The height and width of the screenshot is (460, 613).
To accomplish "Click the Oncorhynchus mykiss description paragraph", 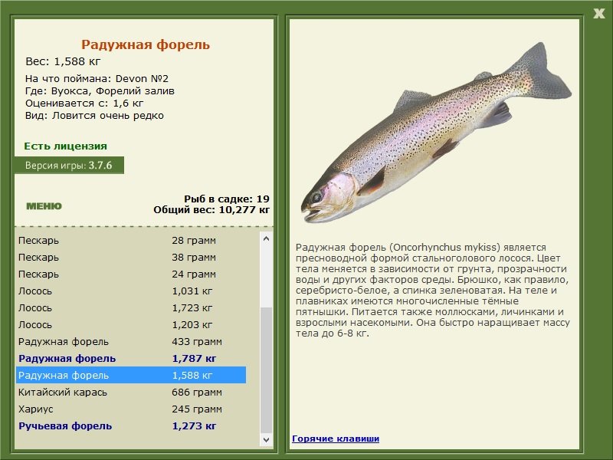I will pos(432,291).
